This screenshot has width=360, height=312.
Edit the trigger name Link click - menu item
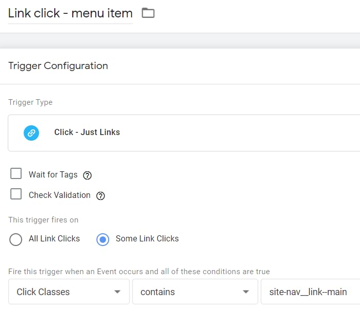pyautogui.click(x=70, y=13)
